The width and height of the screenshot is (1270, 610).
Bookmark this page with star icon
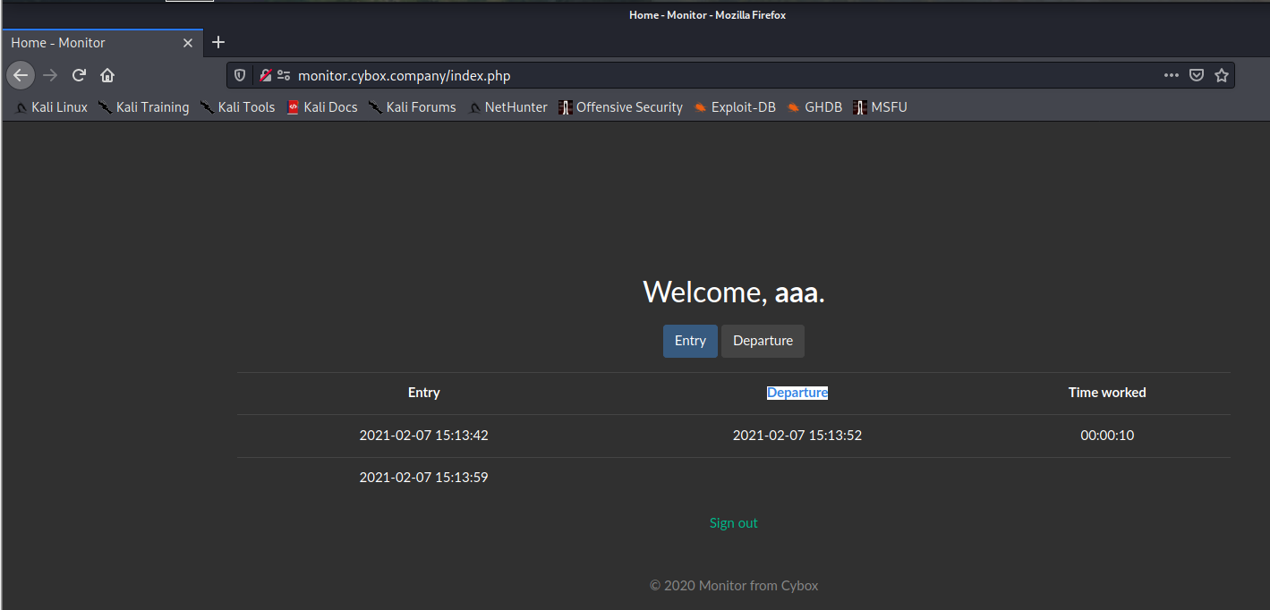pyautogui.click(x=1222, y=75)
